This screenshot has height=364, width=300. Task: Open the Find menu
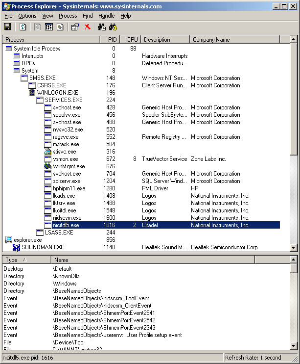88,16
